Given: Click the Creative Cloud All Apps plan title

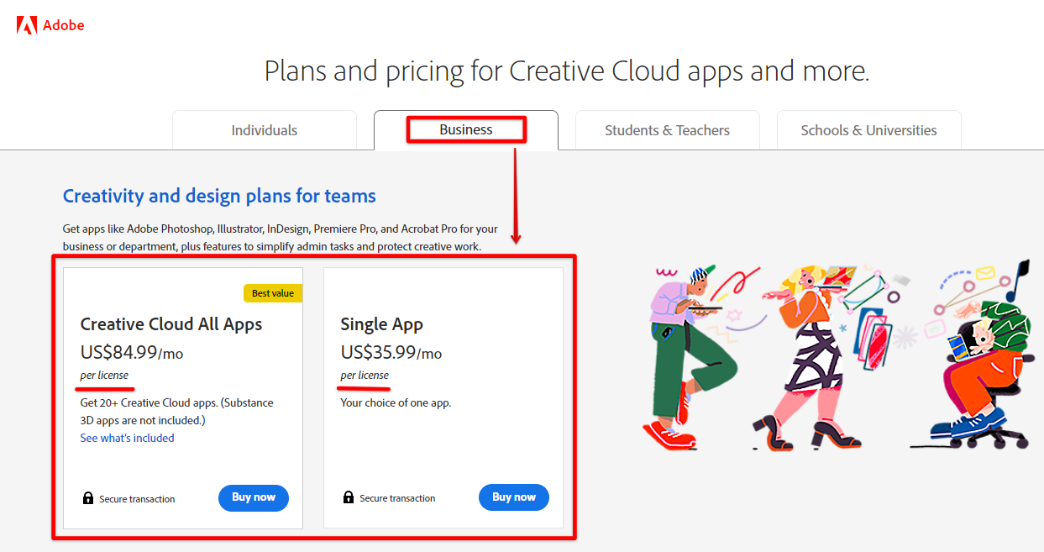Looking at the screenshot, I should (171, 324).
